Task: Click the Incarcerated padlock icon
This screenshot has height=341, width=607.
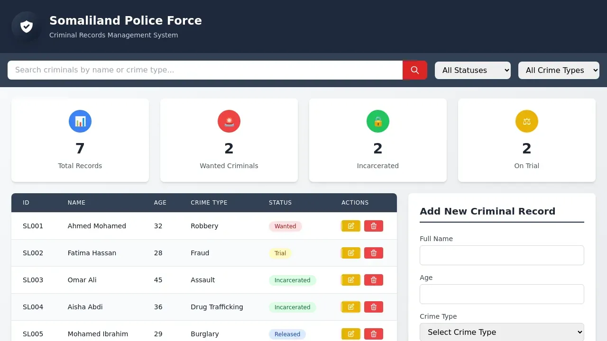Action: coord(377,121)
